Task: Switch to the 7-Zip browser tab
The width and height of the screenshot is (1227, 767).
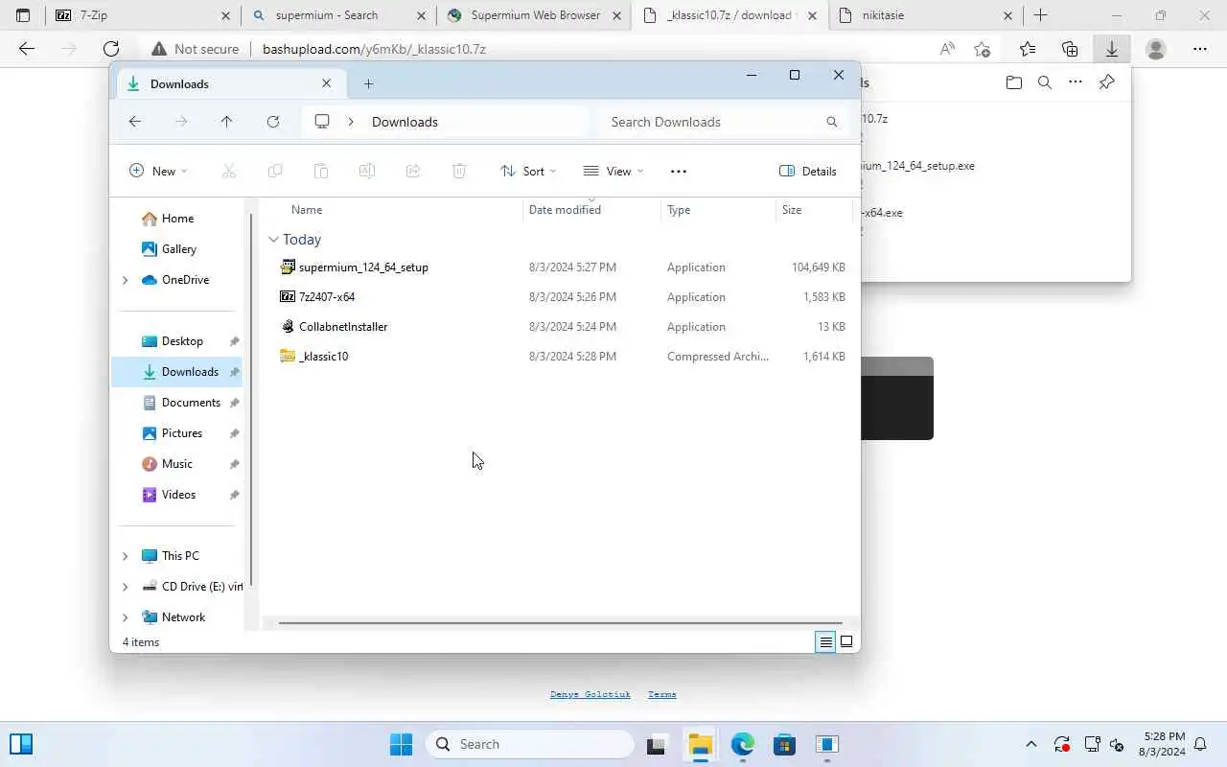Action: pos(144,15)
